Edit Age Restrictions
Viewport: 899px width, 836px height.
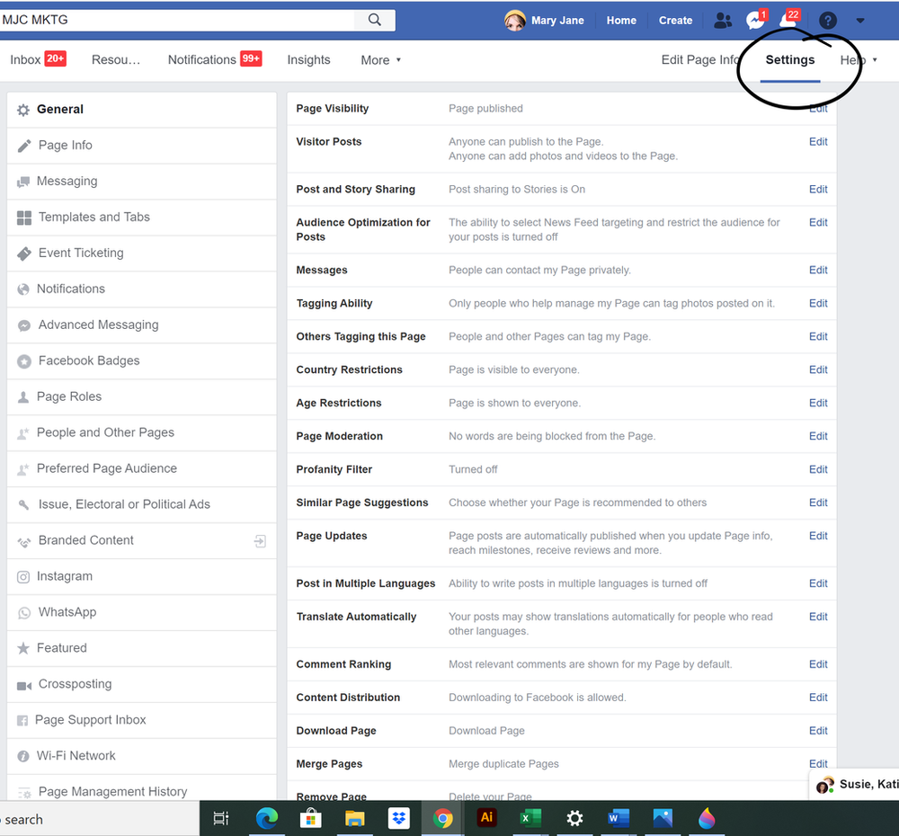(817, 403)
